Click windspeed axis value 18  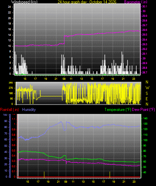tap(9, 23)
